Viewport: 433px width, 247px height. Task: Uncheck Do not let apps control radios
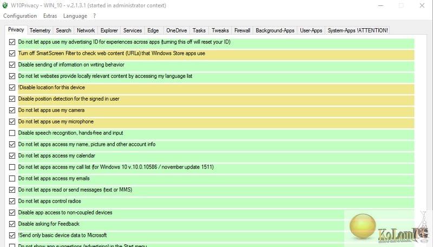(12, 201)
